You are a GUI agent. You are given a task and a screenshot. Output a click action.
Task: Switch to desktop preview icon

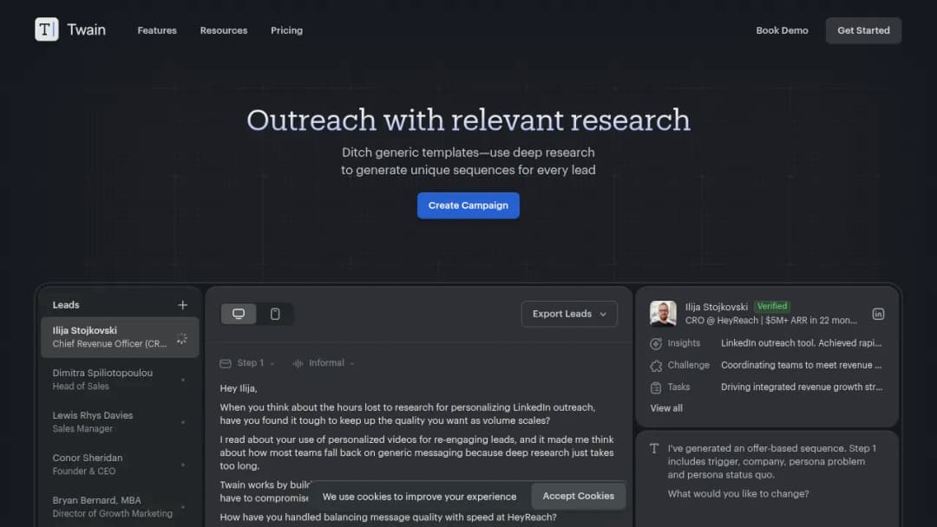pos(239,314)
